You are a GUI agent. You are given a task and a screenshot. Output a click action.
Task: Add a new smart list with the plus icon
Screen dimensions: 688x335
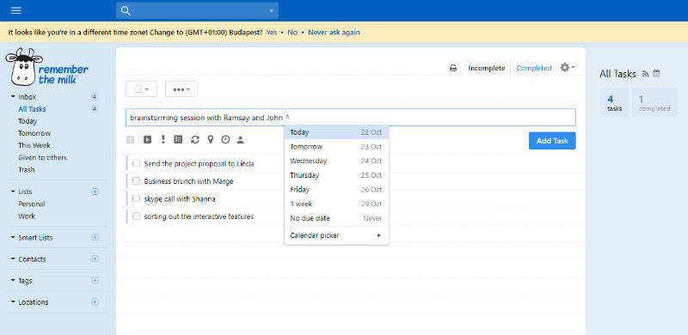[x=95, y=237]
